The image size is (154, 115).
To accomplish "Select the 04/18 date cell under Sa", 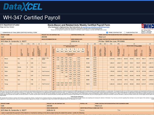I will coord(83,52).
